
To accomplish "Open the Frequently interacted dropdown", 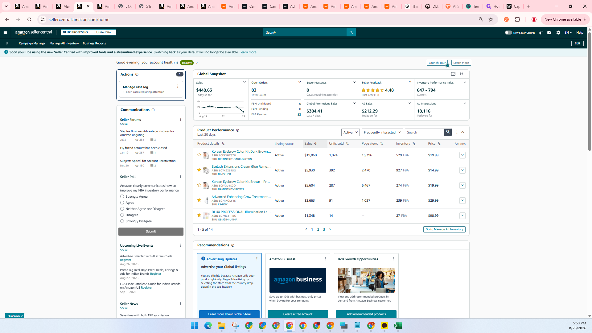I will 382,132.
